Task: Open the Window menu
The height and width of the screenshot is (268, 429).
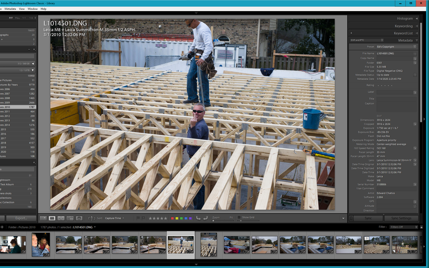Action: pos(33,8)
